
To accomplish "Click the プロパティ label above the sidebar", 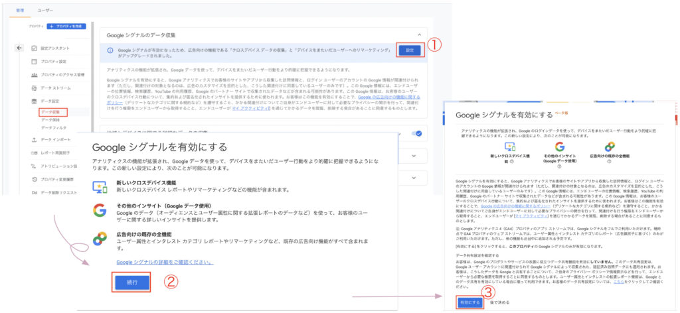I will tap(36, 27).
